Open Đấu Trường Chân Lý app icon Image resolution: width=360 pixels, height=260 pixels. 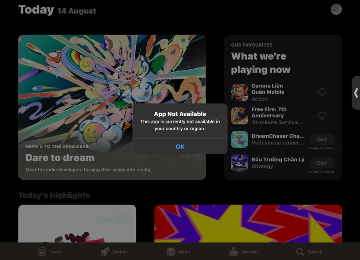pyautogui.click(x=240, y=163)
